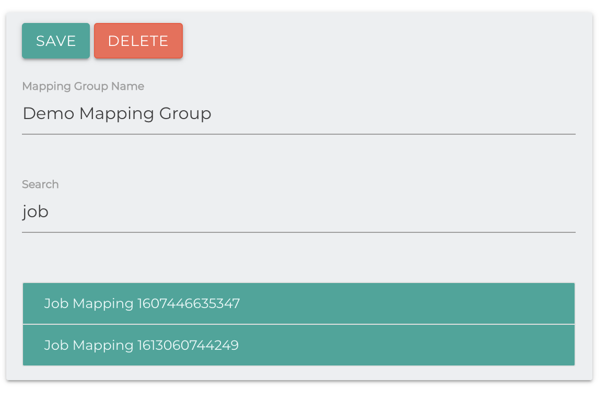Viewport: 607px width, 401px height.
Task: Click the DELETE button beside SAVE
Action: (x=138, y=41)
